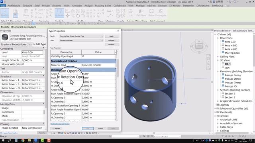The width and height of the screenshot is (255, 143).
Task: Click the red Camtasia taskbar icon
Action: (49, 140)
